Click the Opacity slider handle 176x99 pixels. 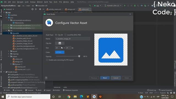click(x=79, y=56)
